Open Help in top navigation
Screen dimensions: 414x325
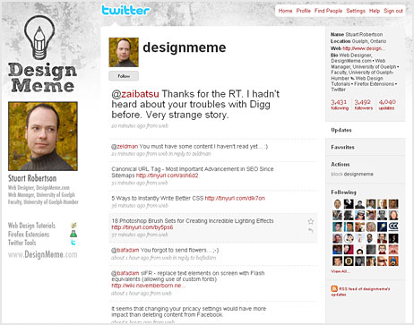375,11
